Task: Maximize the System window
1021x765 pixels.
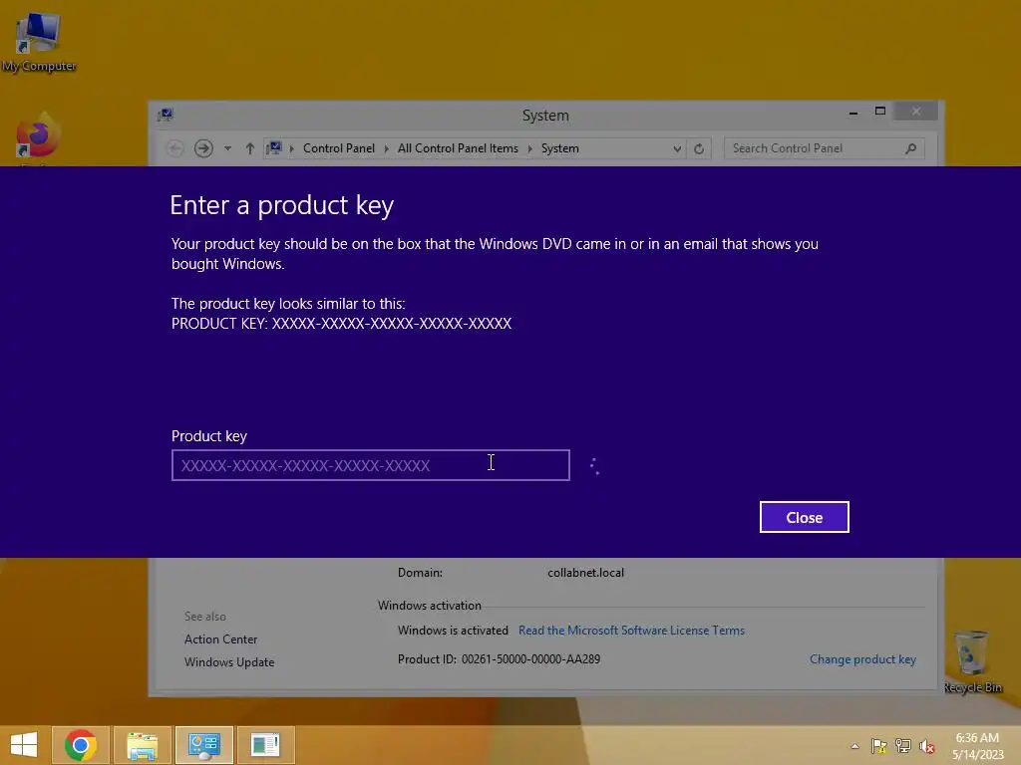Action: click(x=880, y=112)
